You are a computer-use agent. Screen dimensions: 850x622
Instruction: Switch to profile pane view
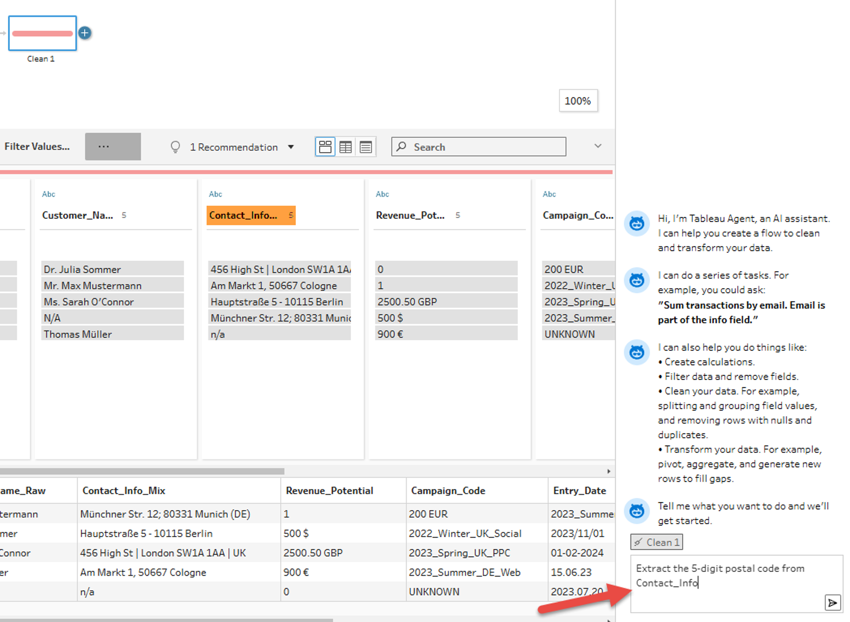pos(325,147)
